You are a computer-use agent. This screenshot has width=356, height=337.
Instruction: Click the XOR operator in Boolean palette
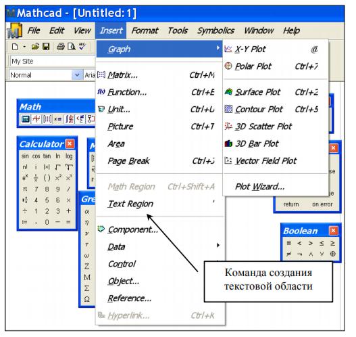click(332, 254)
